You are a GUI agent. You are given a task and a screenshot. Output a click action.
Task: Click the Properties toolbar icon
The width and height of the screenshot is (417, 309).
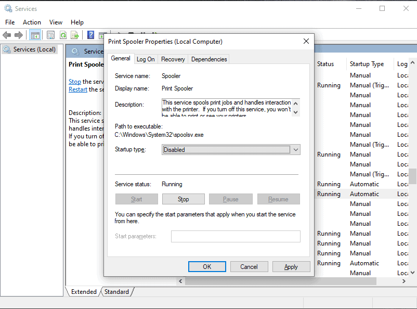(50, 35)
